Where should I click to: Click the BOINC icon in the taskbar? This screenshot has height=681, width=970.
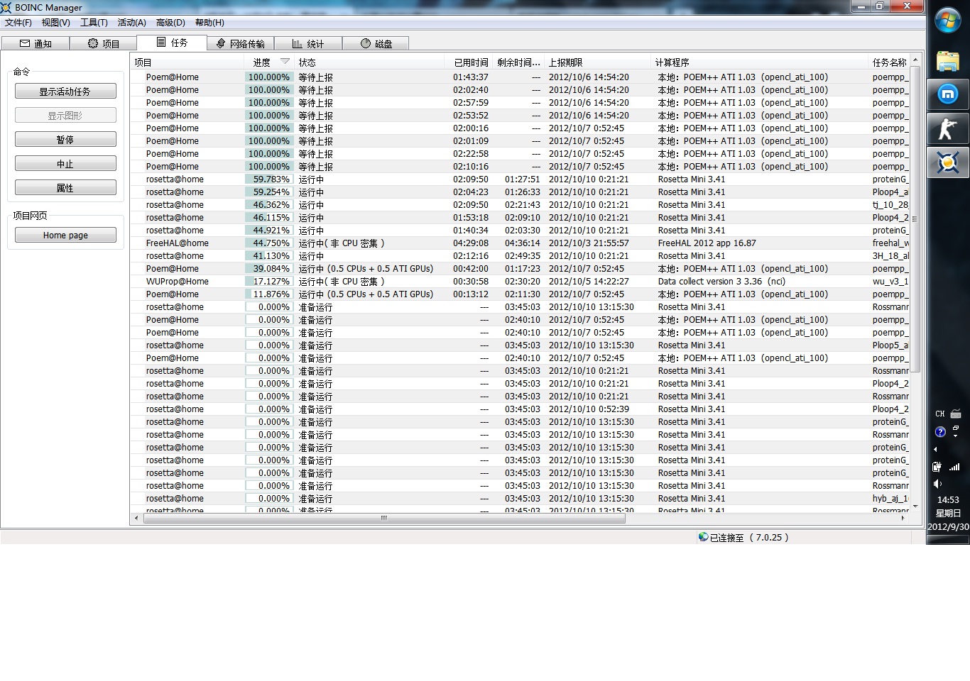pyautogui.click(x=948, y=163)
